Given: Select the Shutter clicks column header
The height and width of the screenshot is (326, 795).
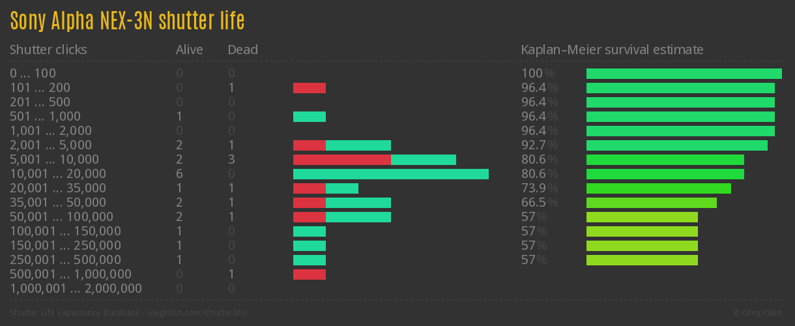Looking at the screenshot, I should pos(48,50).
